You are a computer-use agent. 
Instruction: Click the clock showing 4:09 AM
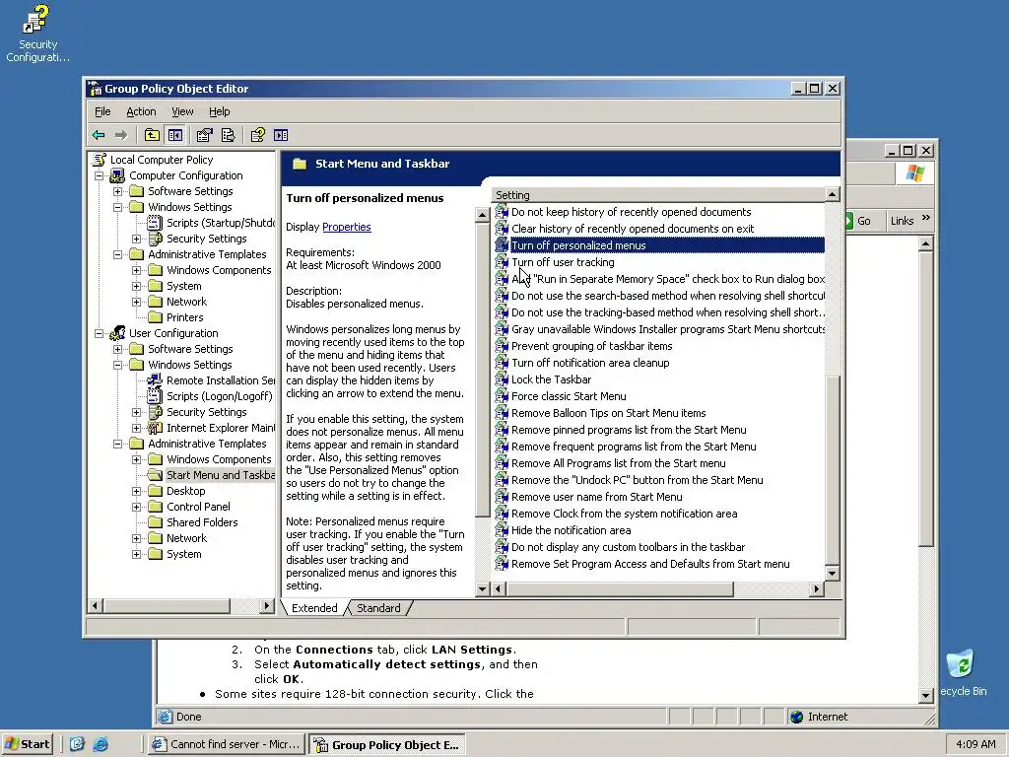click(x=975, y=744)
